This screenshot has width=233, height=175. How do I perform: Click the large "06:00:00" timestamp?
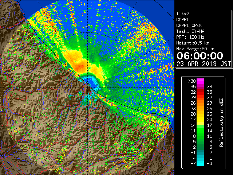(200, 56)
